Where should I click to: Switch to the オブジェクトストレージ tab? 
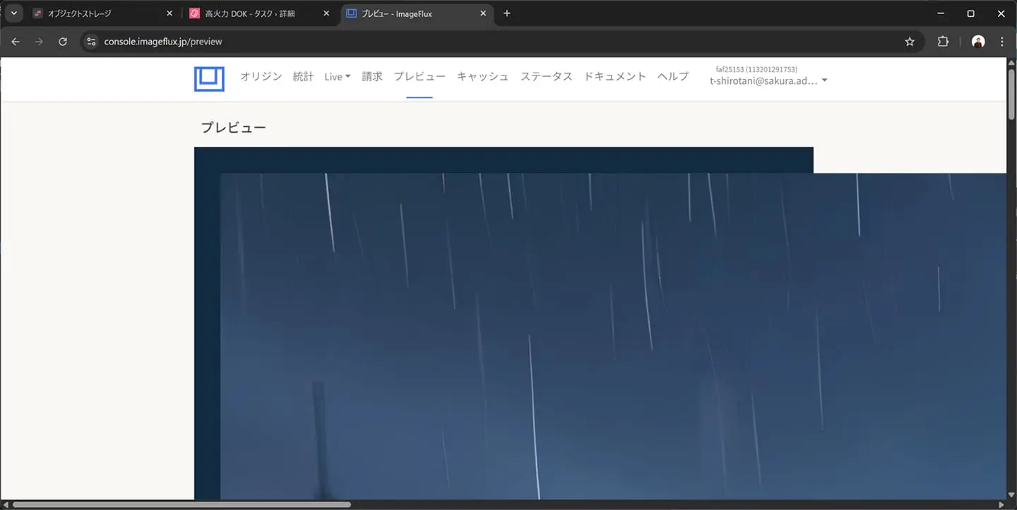coord(99,13)
